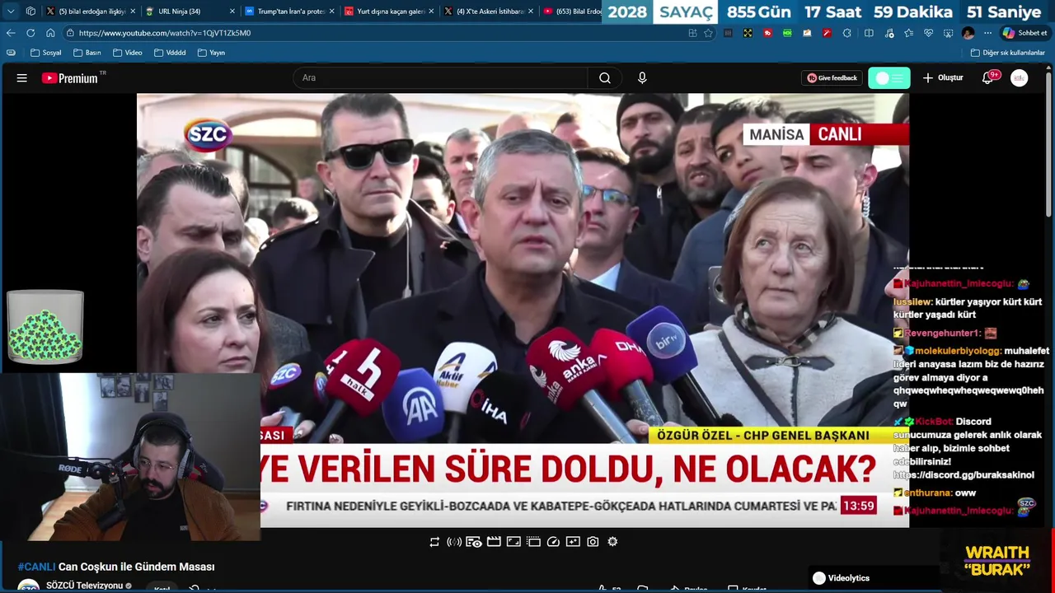Reload the page with the refresh icon
This screenshot has height=593, width=1055.
pos(30,33)
